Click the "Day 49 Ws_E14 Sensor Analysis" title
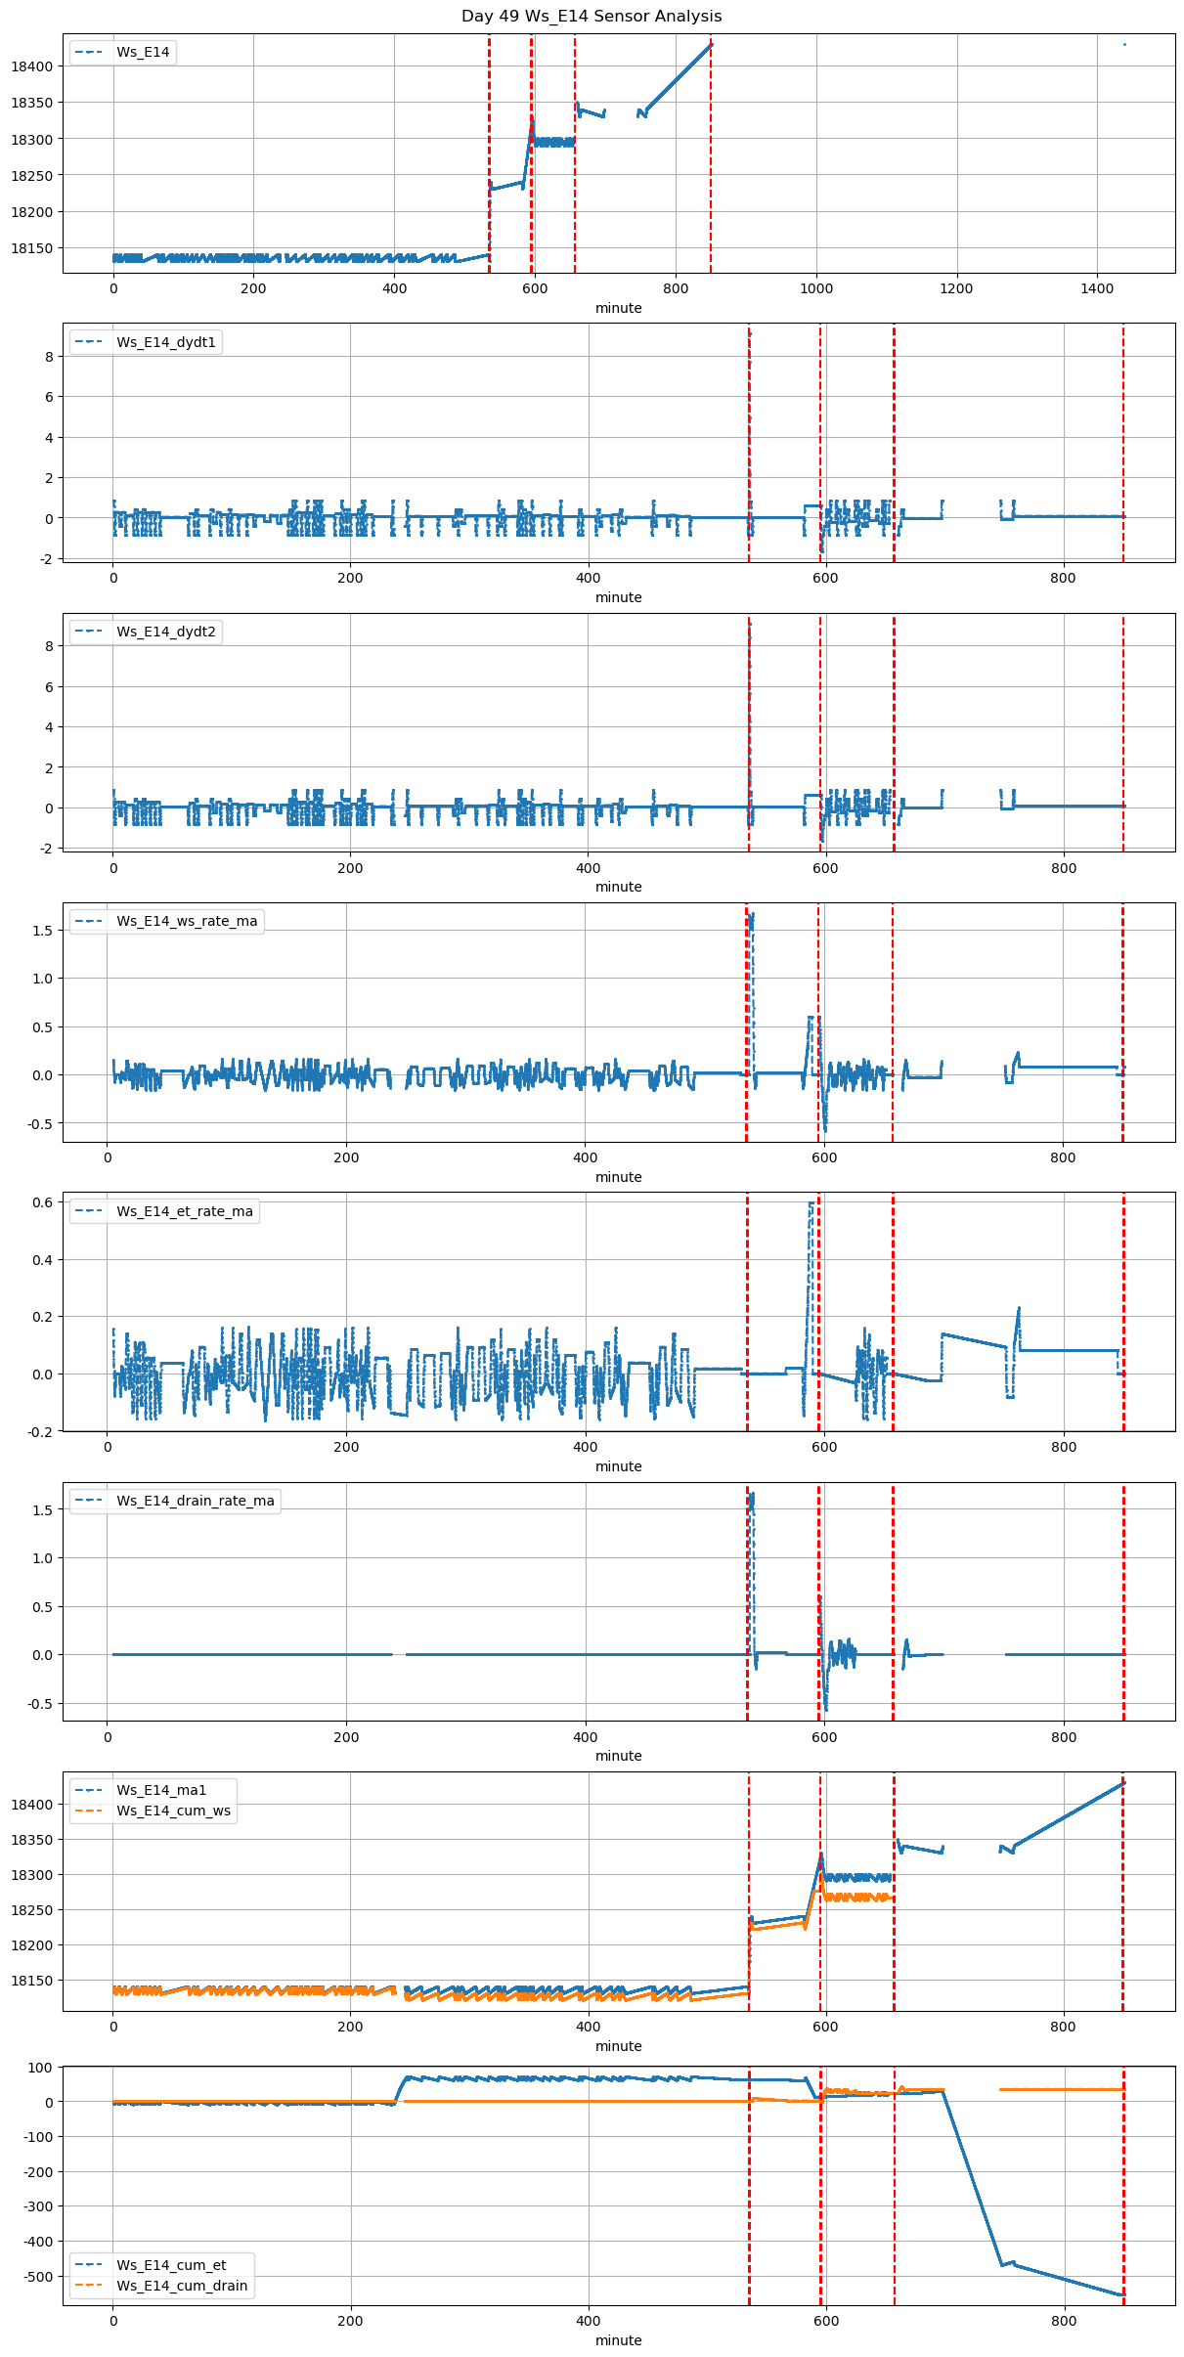This screenshot has height=2357, width=1184. click(x=592, y=17)
